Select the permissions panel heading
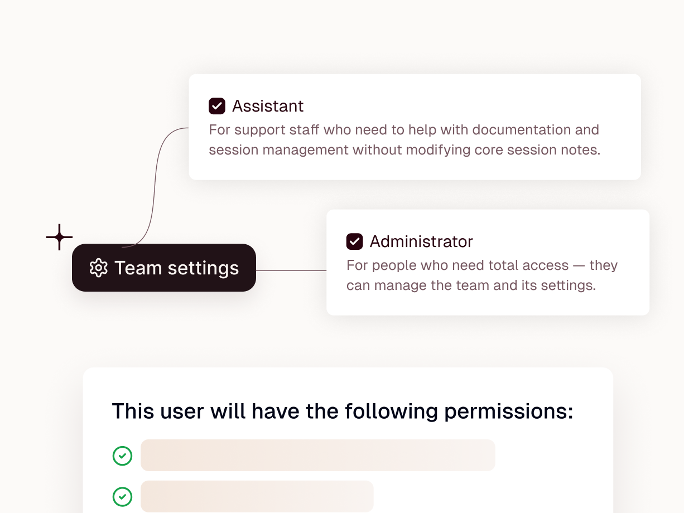684x513 pixels. tap(343, 411)
